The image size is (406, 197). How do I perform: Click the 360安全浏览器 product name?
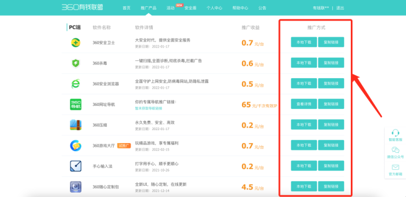click(x=106, y=84)
